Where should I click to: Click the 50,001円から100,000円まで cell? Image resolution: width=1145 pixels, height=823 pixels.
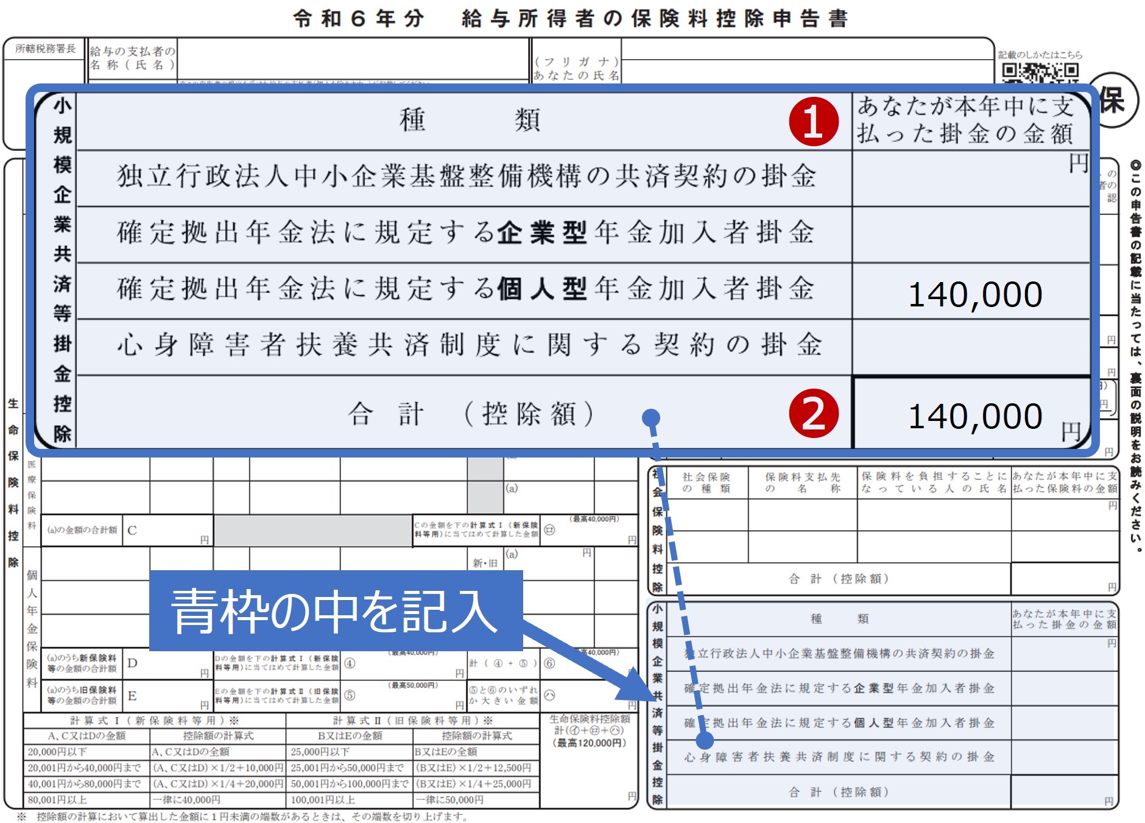pos(350,784)
